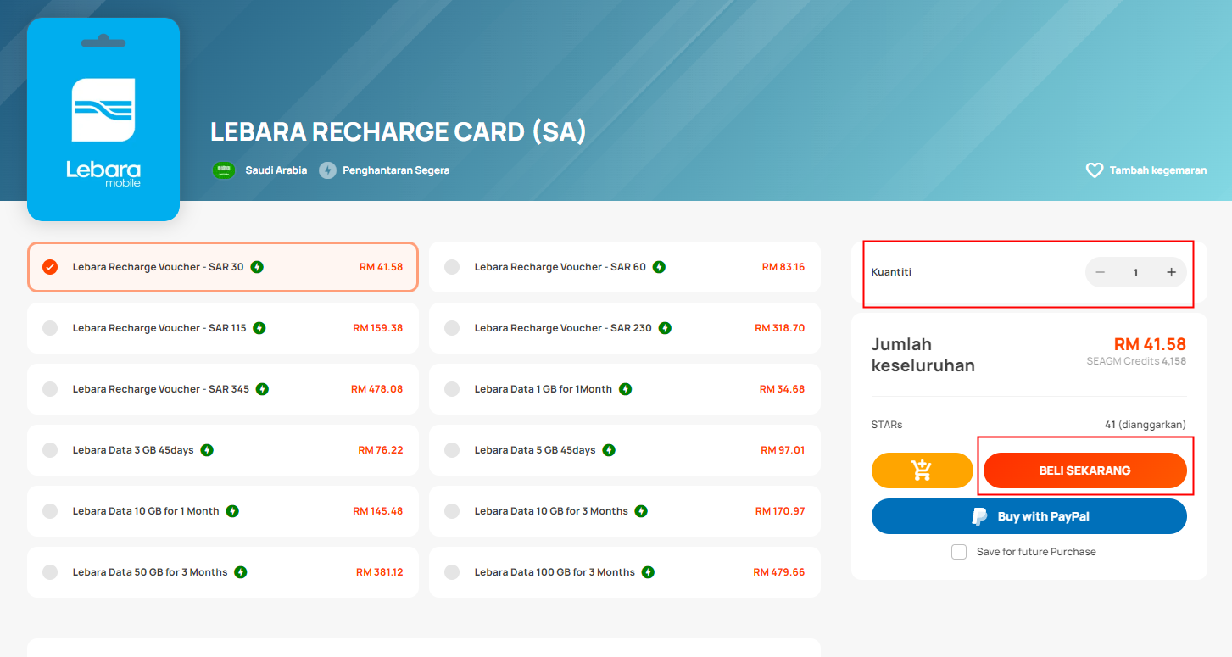Image resolution: width=1232 pixels, height=657 pixels.
Task: Click the RM 479.66 price text
Action: pos(779,572)
